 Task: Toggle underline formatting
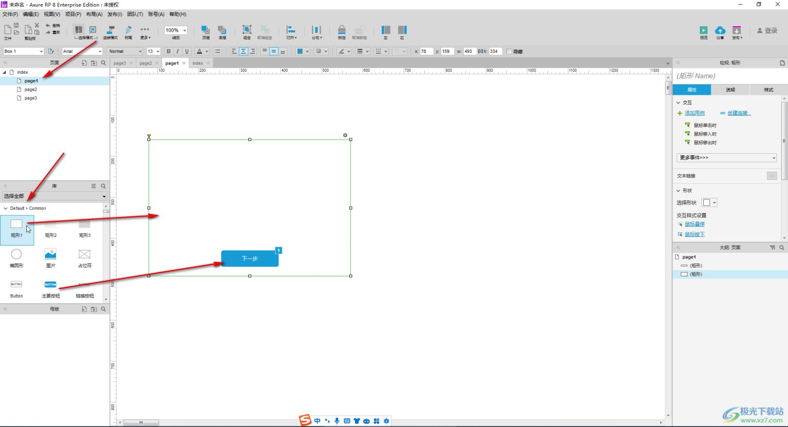click(x=187, y=51)
